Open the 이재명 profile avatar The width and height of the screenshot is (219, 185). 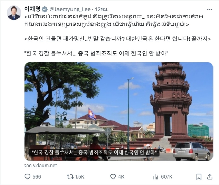[14, 13]
